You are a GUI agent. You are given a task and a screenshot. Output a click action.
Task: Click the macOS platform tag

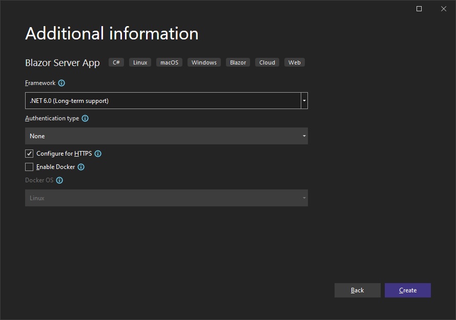coord(169,62)
